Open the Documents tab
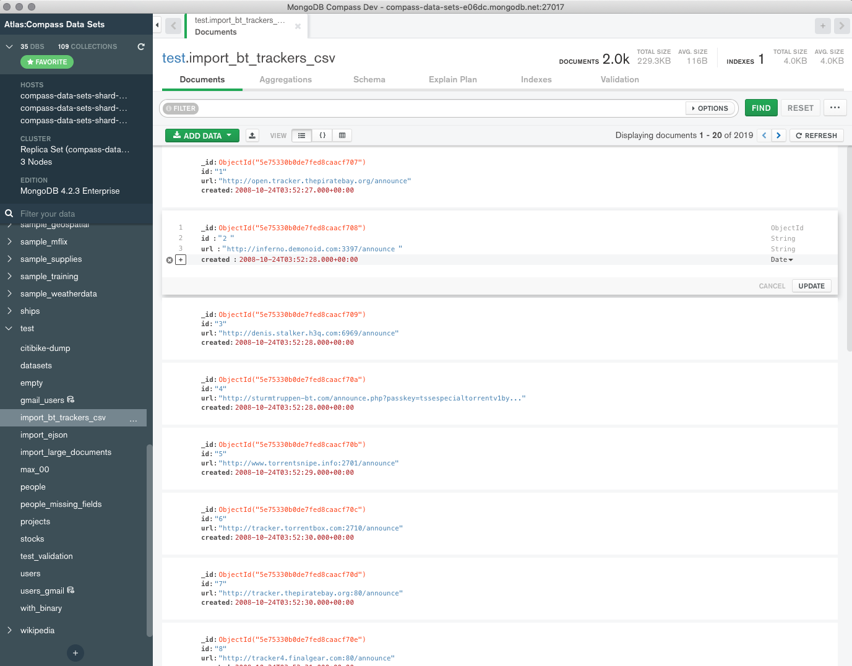Screen dimensions: 852x666 click(x=202, y=80)
